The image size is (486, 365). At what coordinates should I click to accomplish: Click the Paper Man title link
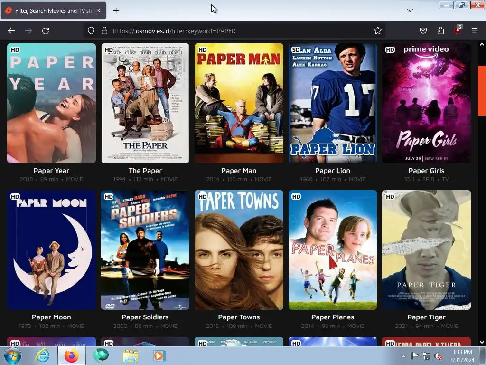239,171
